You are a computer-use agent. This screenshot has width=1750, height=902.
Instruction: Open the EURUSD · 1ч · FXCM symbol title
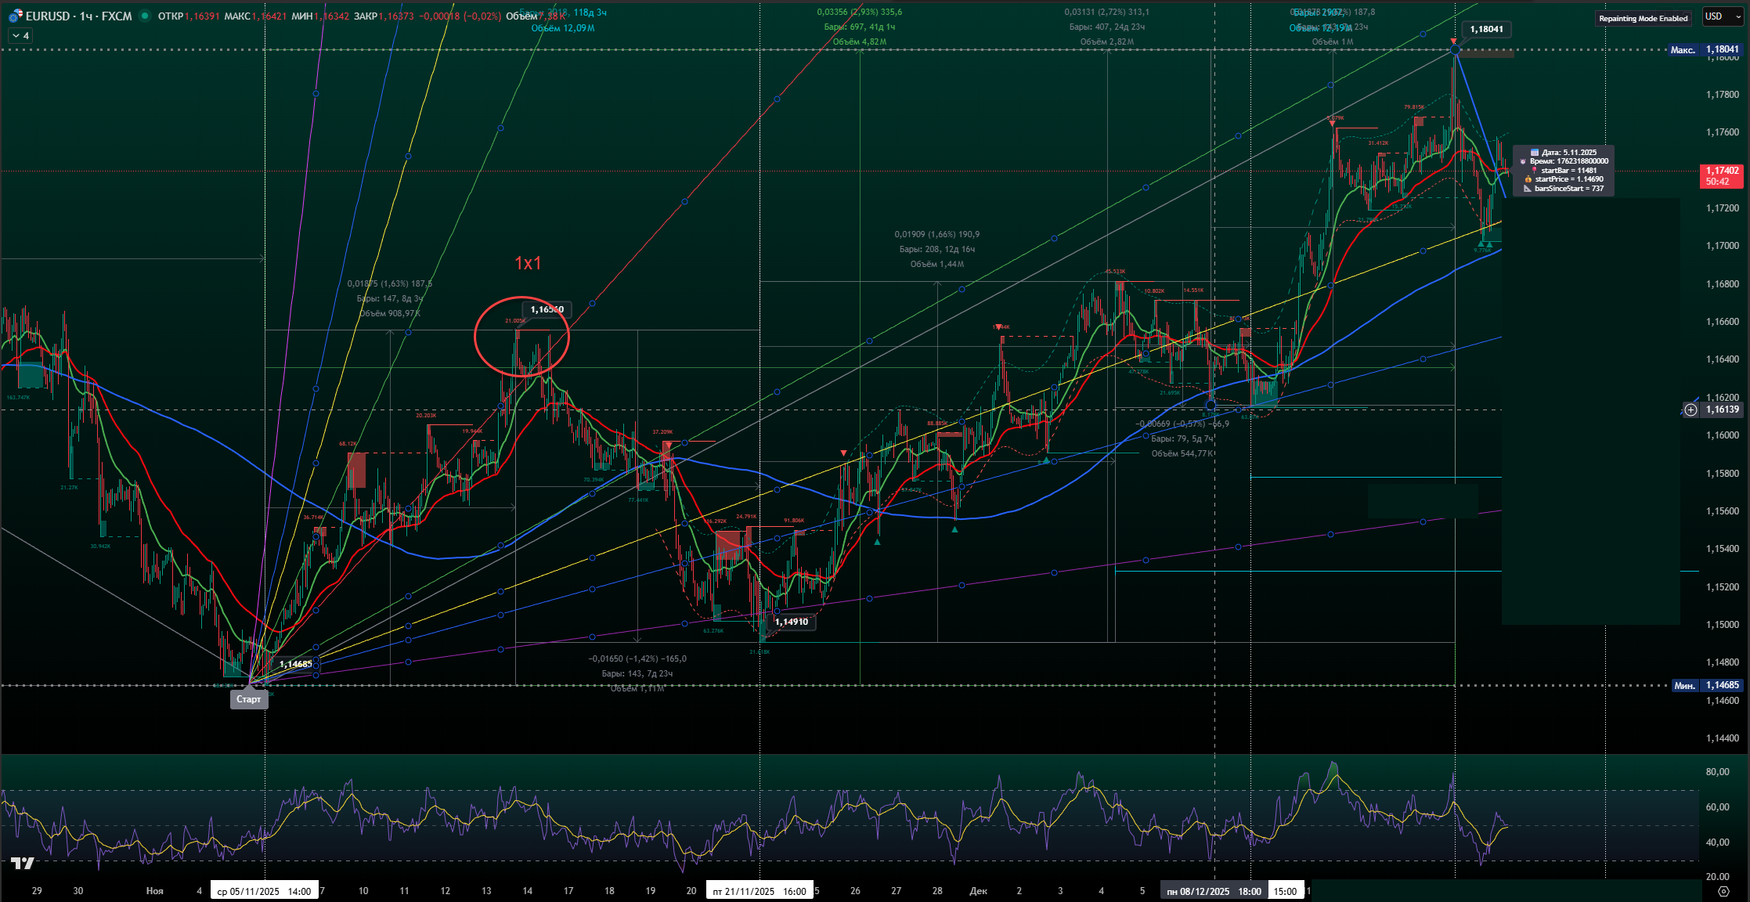[78, 16]
